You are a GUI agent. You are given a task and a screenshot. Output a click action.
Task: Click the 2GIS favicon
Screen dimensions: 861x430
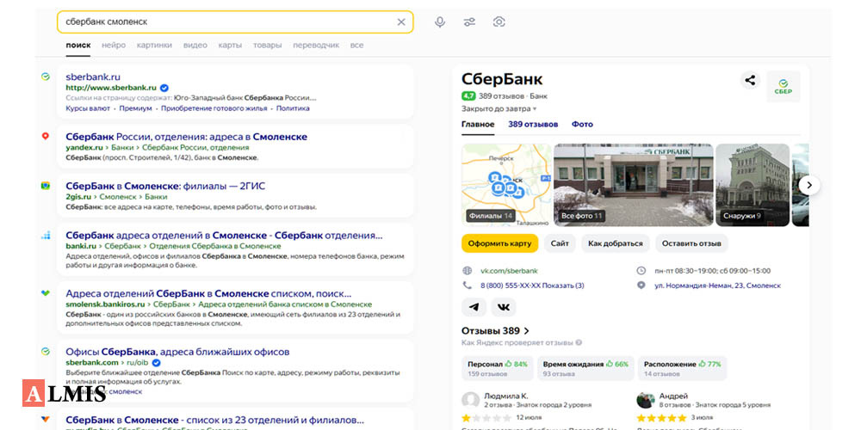[46, 186]
